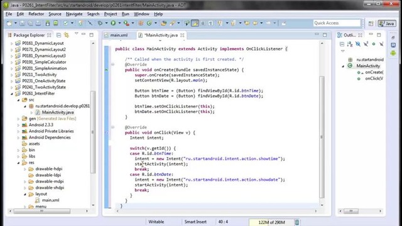Toggle Hide Non-Public Members in Outline

pyautogui.click(x=374, y=45)
